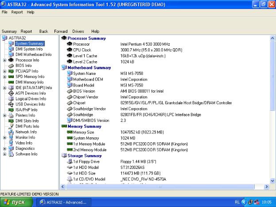The height and width of the screenshot is (207, 276).
Task: Click the ASPI Devices Info icon
Action: click(12, 93)
